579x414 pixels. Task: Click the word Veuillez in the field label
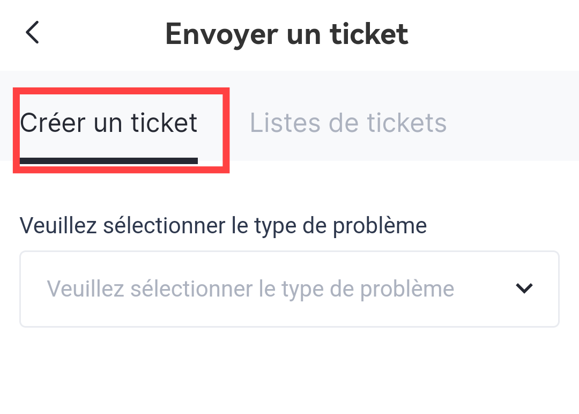[58, 226]
